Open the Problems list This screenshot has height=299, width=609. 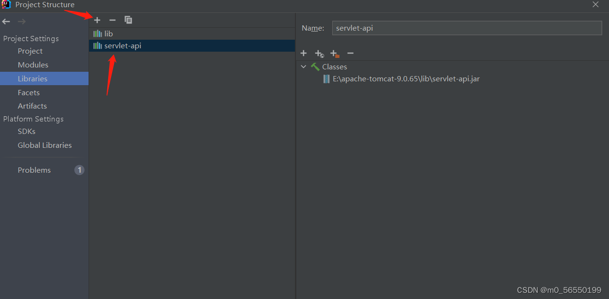pyautogui.click(x=34, y=170)
